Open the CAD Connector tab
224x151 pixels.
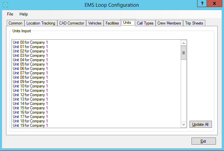pos(72,23)
